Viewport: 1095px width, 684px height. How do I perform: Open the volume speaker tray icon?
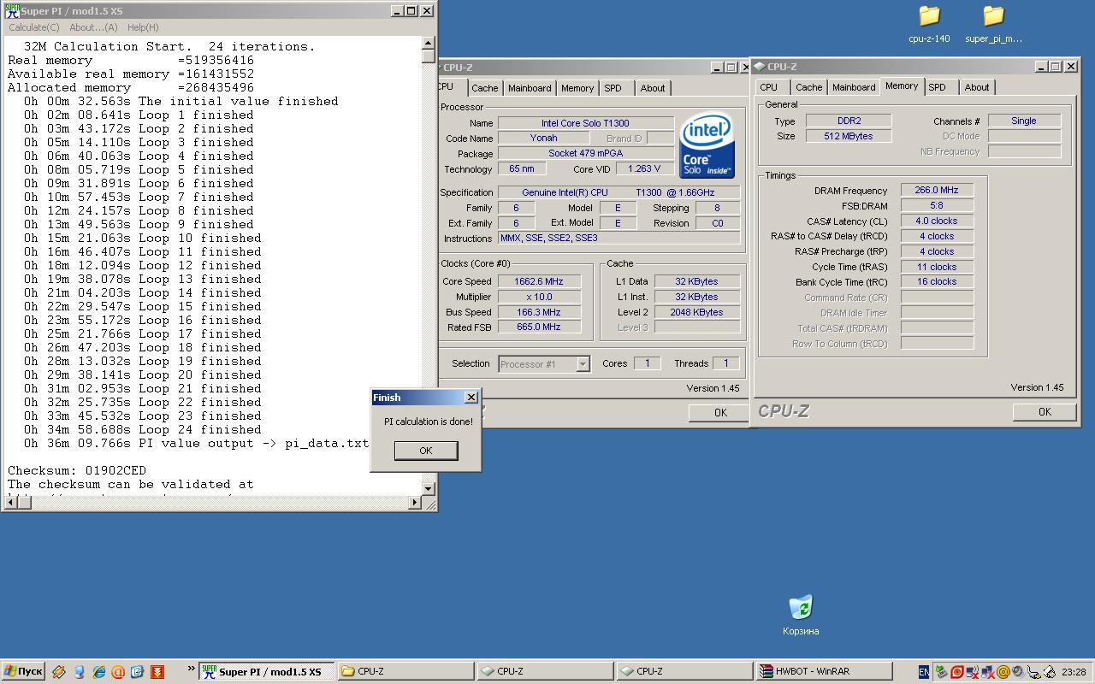coord(1019,672)
